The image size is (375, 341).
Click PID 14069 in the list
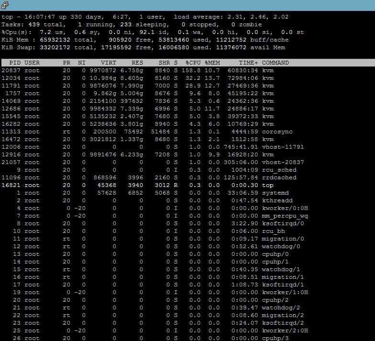pyautogui.click(x=11, y=101)
